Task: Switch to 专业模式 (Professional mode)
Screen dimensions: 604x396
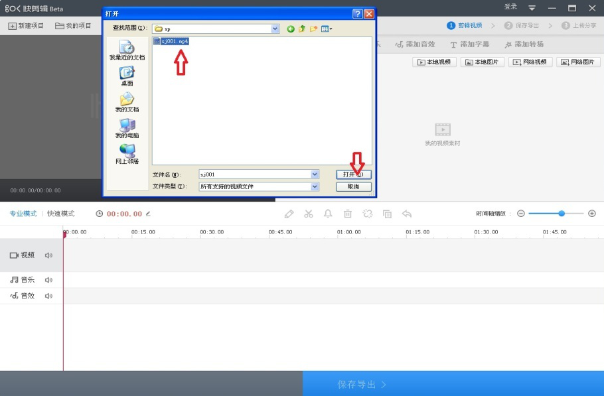Action: click(x=23, y=214)
